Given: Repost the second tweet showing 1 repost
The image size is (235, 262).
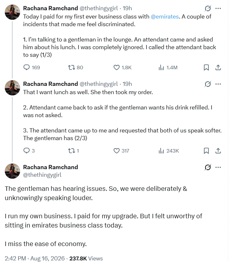Looking at the screenshot, I should pos(71,151).
